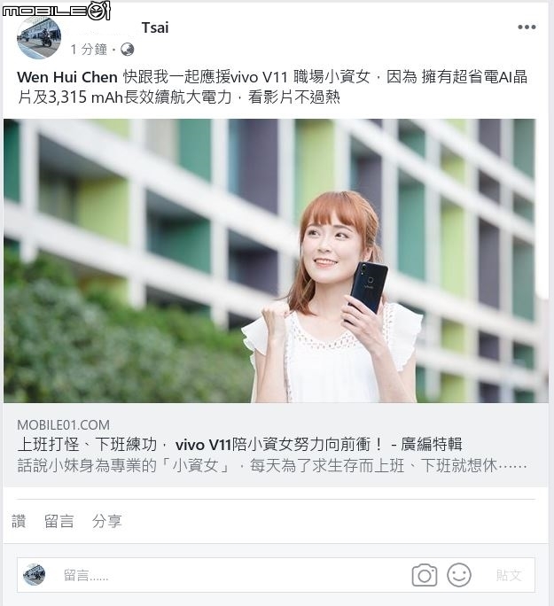The width and height of the screenshot is (554, 606).
Task: Open the poster's motorcycle profile picture
Action: click(39, 38)
